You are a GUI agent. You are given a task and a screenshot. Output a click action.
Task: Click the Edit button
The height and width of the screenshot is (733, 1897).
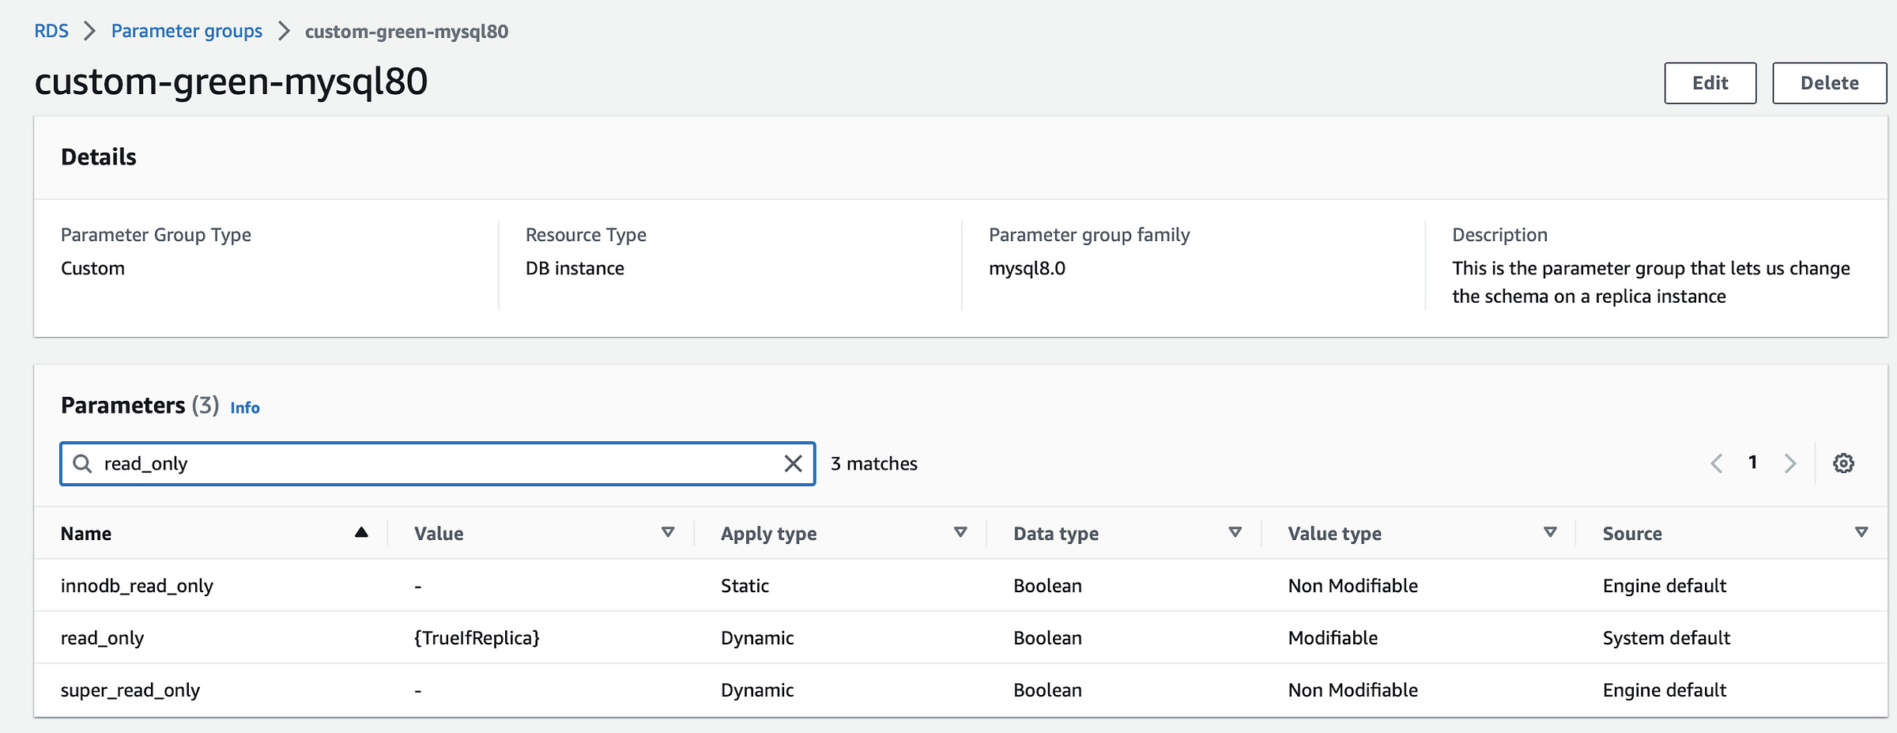[x=1710, y=83]
